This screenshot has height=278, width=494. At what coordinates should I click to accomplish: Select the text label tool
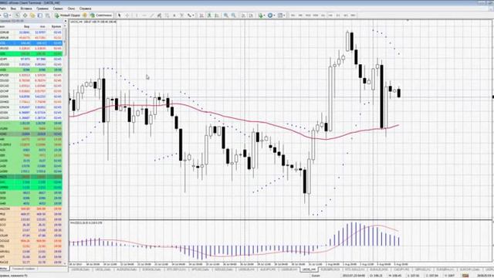[182, 15]
